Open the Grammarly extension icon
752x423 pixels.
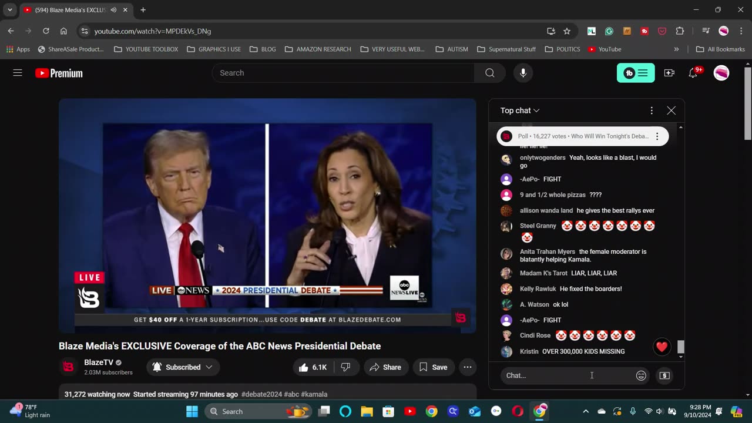[609, 31]
